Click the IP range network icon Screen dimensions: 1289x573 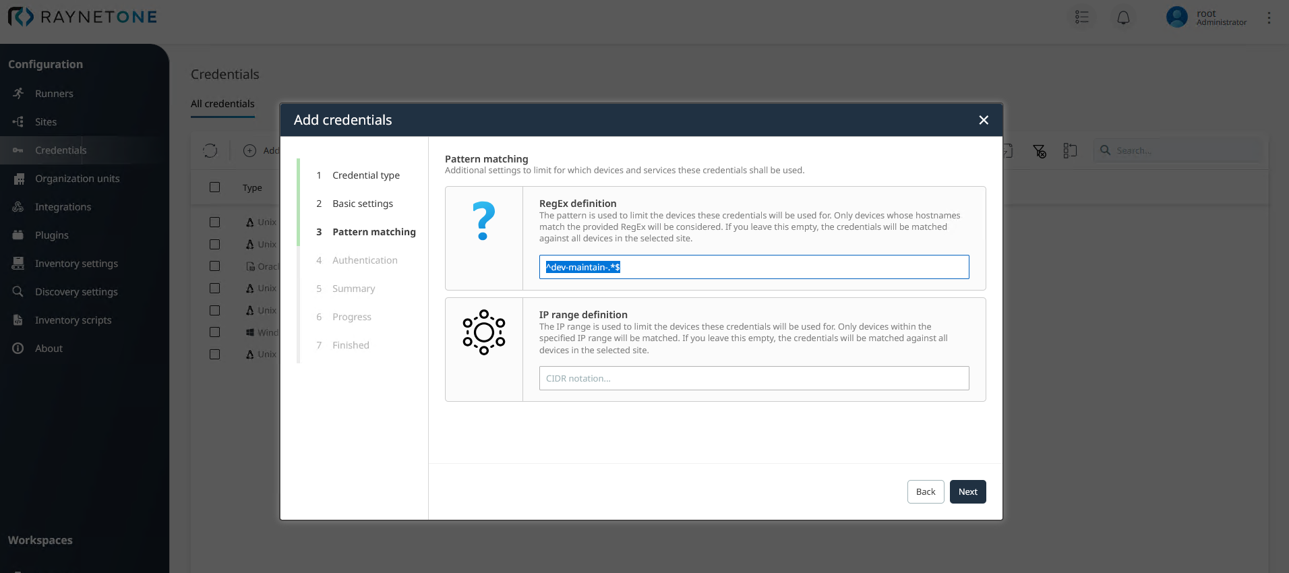tap(483, 332)
